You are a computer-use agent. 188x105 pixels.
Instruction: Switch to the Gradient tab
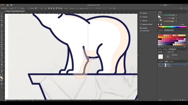click(165, 49)
